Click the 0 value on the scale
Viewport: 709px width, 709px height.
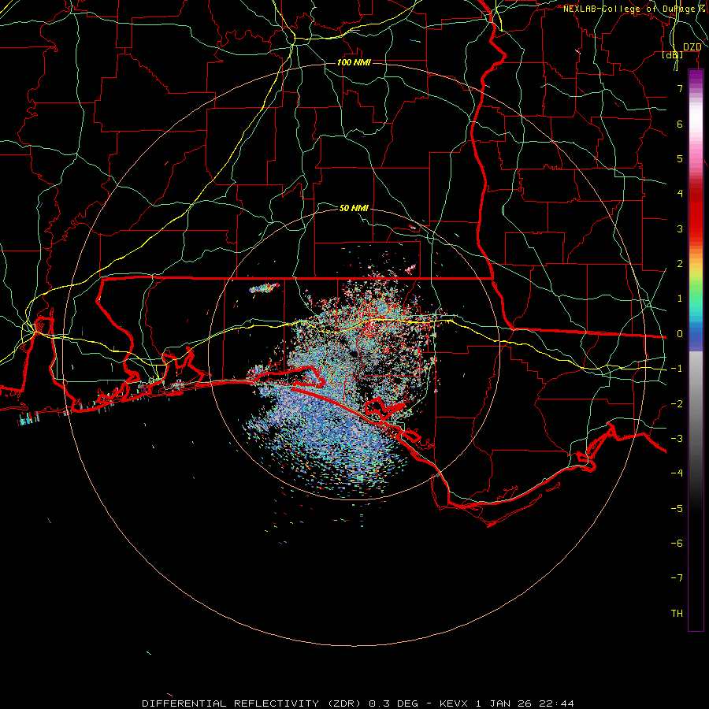pyautogui.click(x=680, y=334)
